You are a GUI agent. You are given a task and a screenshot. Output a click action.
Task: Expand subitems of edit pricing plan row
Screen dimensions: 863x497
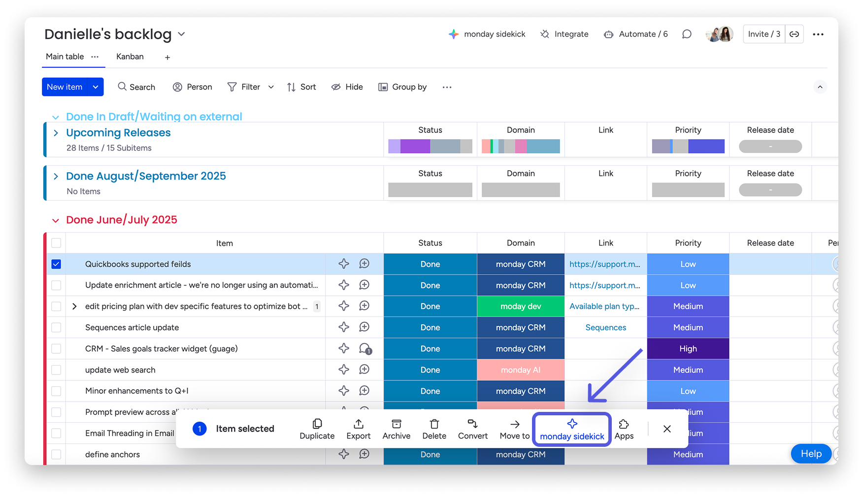coord(74,306)
